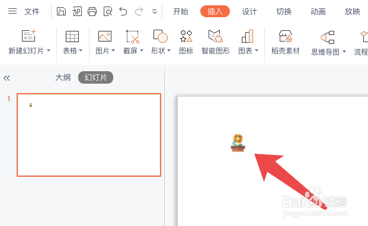Screen dimensions: 368x226
Task: Open the 动画 tab
Action: (x=318, y=11)
